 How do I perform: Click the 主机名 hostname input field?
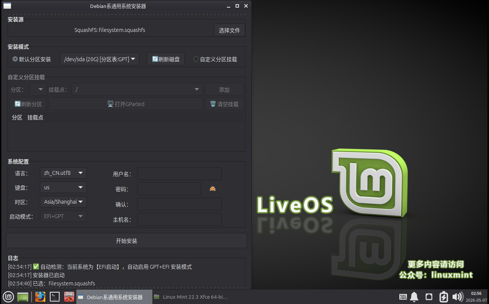[179, 219]
